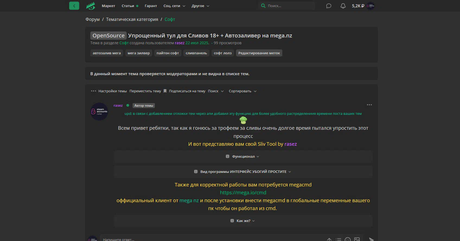Click the insert image icon in the reply box
Screen dimensions: 460x241
coord(357,239)
